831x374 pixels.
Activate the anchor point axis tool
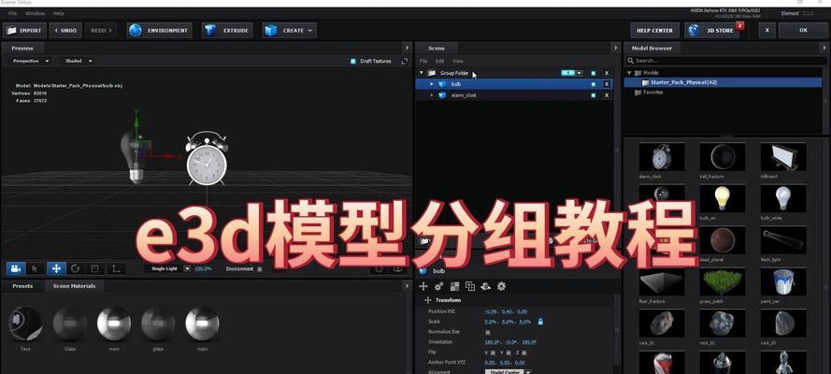116,268
